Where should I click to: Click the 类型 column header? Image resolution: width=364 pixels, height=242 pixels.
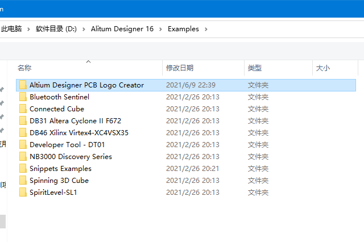tap(254, 68)
